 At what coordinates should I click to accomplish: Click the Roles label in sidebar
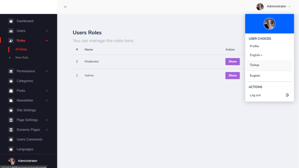click(x=21, y=41)
